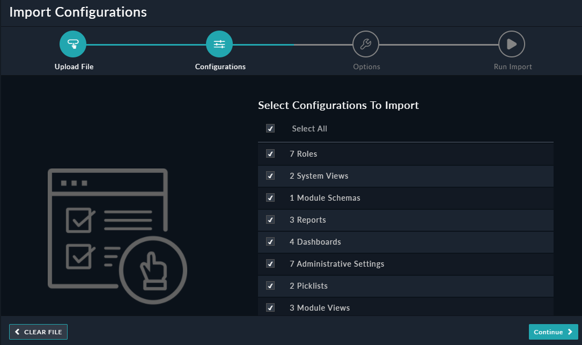Uncheck the 7 Roles checkbox
This screenshot has height=345, width=582.
(270, 153)
